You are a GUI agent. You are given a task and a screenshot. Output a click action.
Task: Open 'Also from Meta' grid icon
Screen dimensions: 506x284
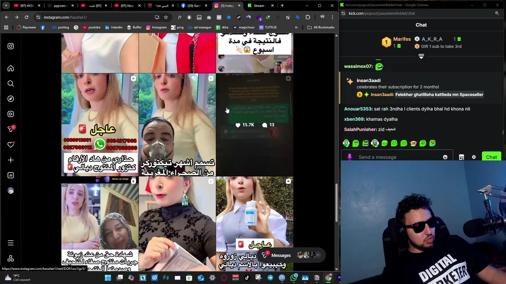11,258
